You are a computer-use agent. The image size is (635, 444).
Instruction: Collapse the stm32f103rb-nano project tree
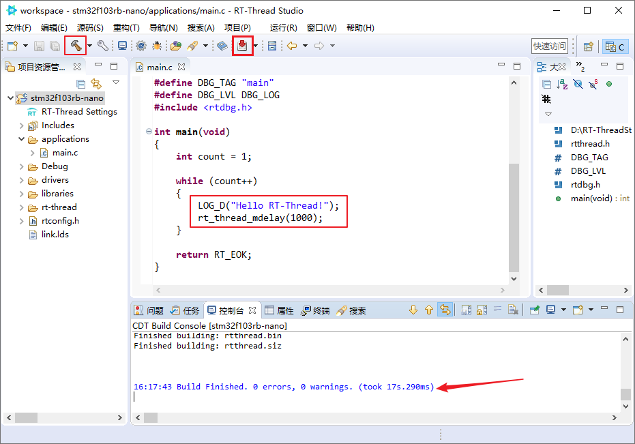[x=10, y=98]
